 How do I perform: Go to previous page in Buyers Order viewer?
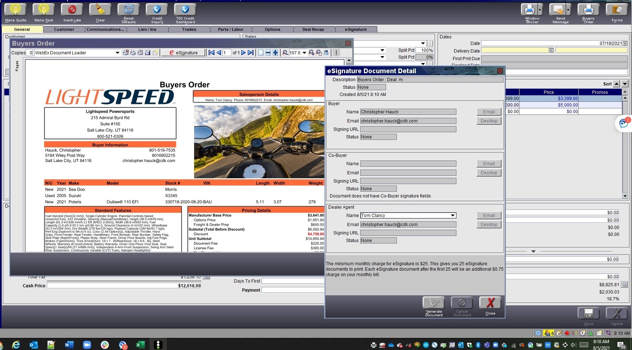[x=219, y=53]
